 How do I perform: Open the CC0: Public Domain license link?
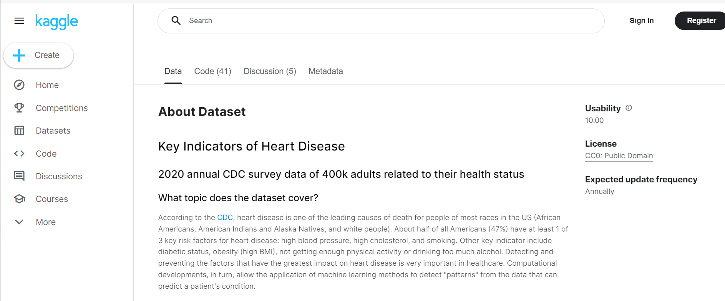coord(619,155)
